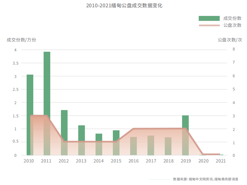Image resolution: width=247 pixels, height=185 pixels.
Task: Click left axis value 0.5
Action: 15,141
